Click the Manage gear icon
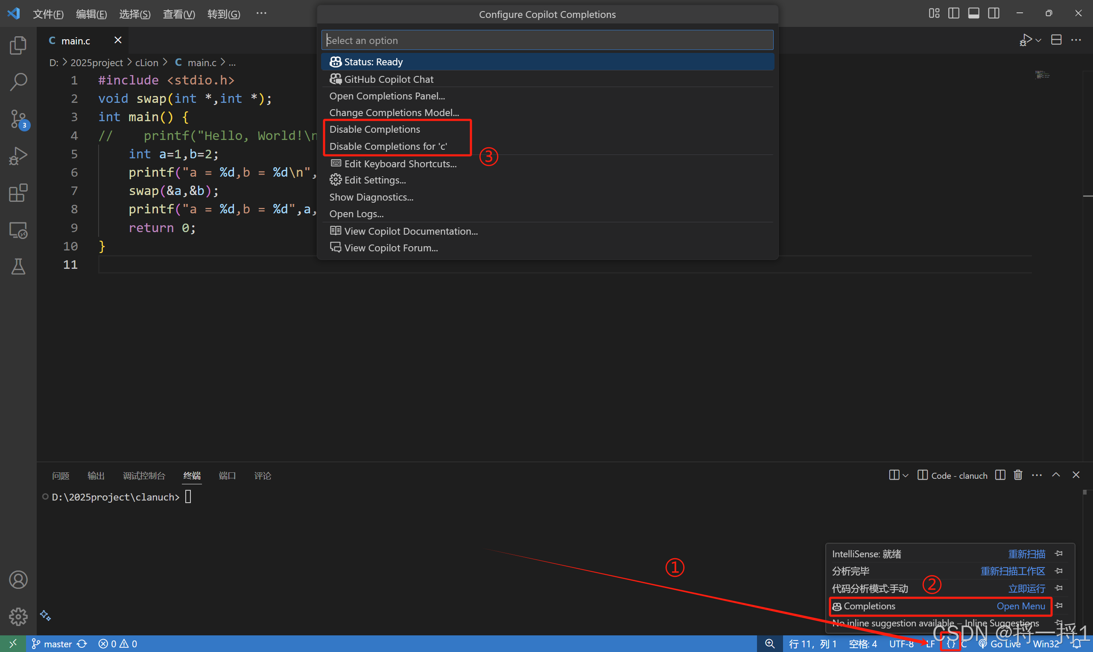Viewport: 1093px width, 652px height. [18, 617]
